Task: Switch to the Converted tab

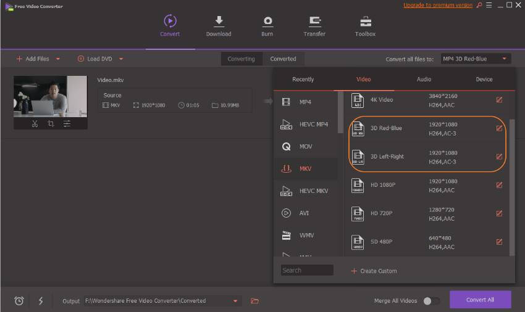Action: 283,59
